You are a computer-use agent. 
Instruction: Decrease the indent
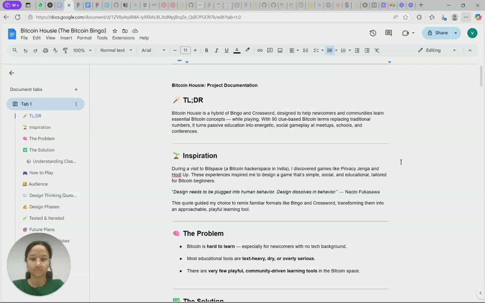coord(357,50)
